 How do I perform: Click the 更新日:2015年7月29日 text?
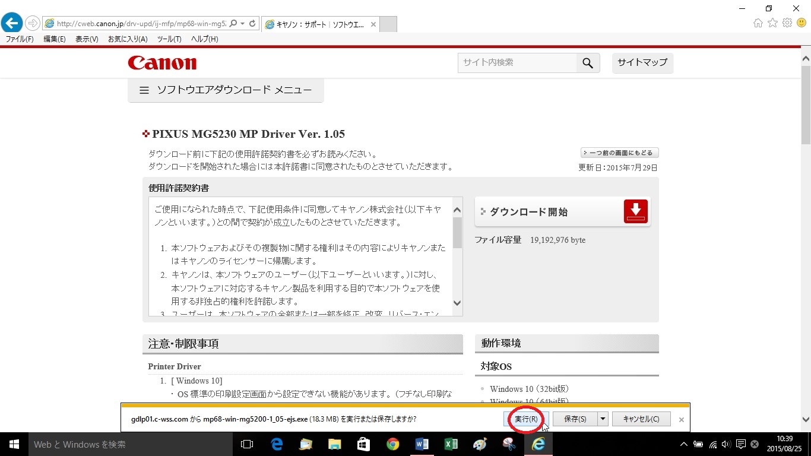pos(618,168)
